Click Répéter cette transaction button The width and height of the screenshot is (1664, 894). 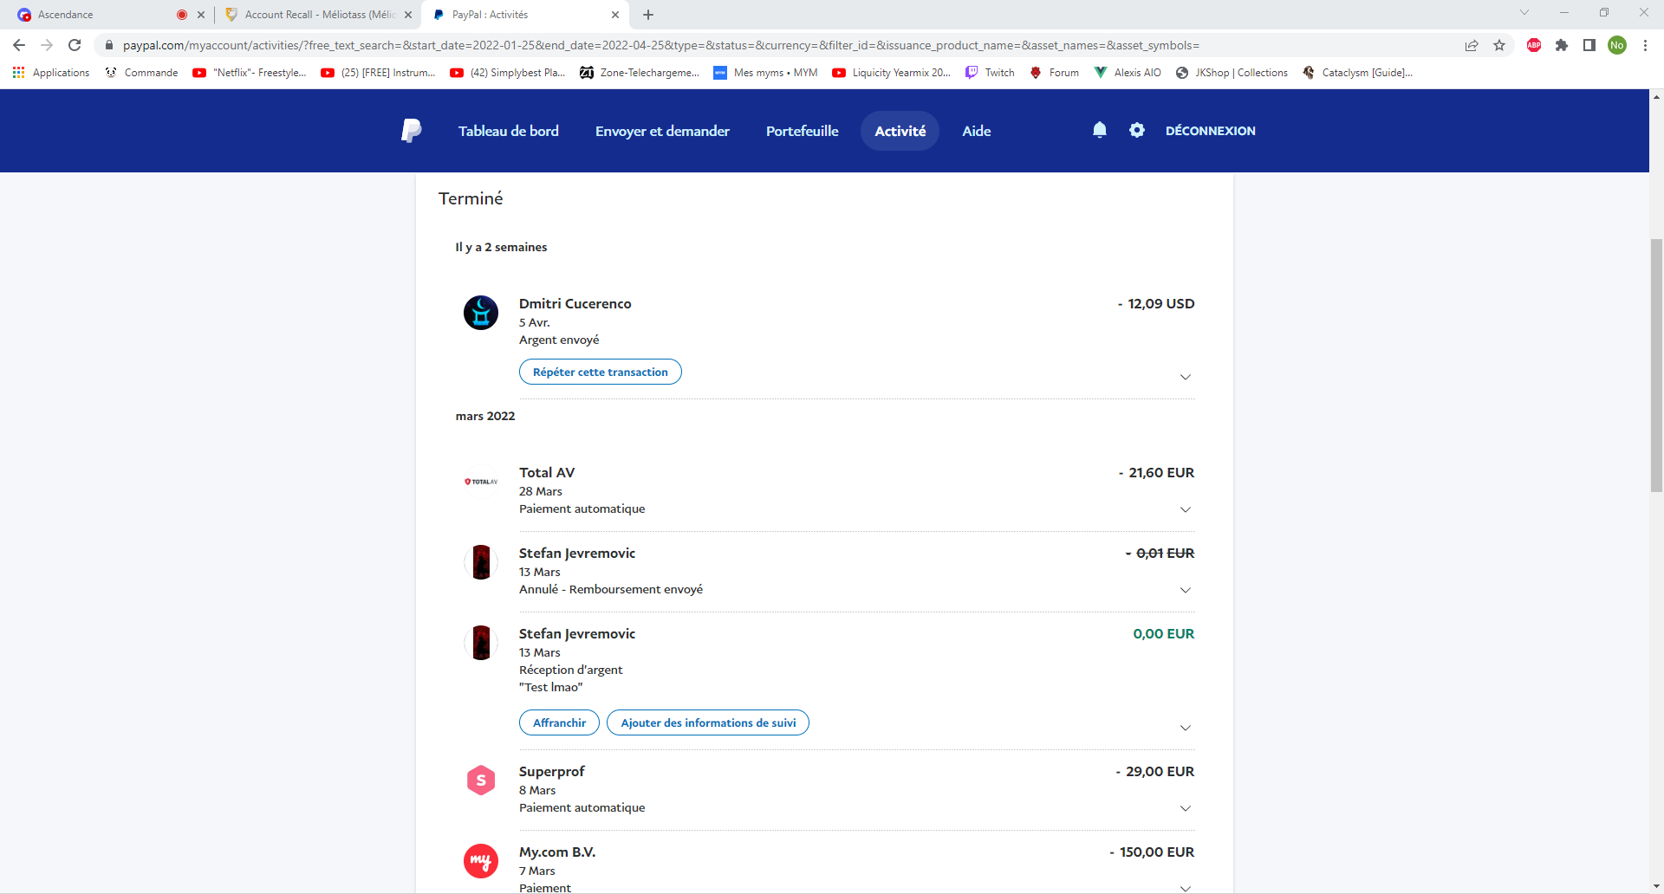[x=601, y=372]
